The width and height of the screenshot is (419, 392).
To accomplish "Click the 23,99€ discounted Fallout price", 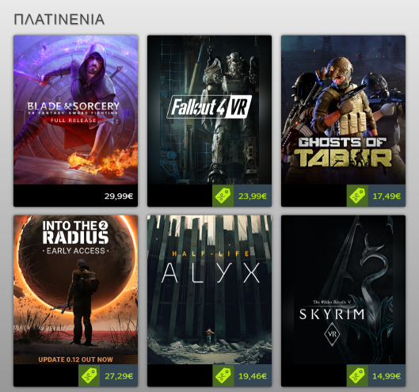I will tap(253, 196).
